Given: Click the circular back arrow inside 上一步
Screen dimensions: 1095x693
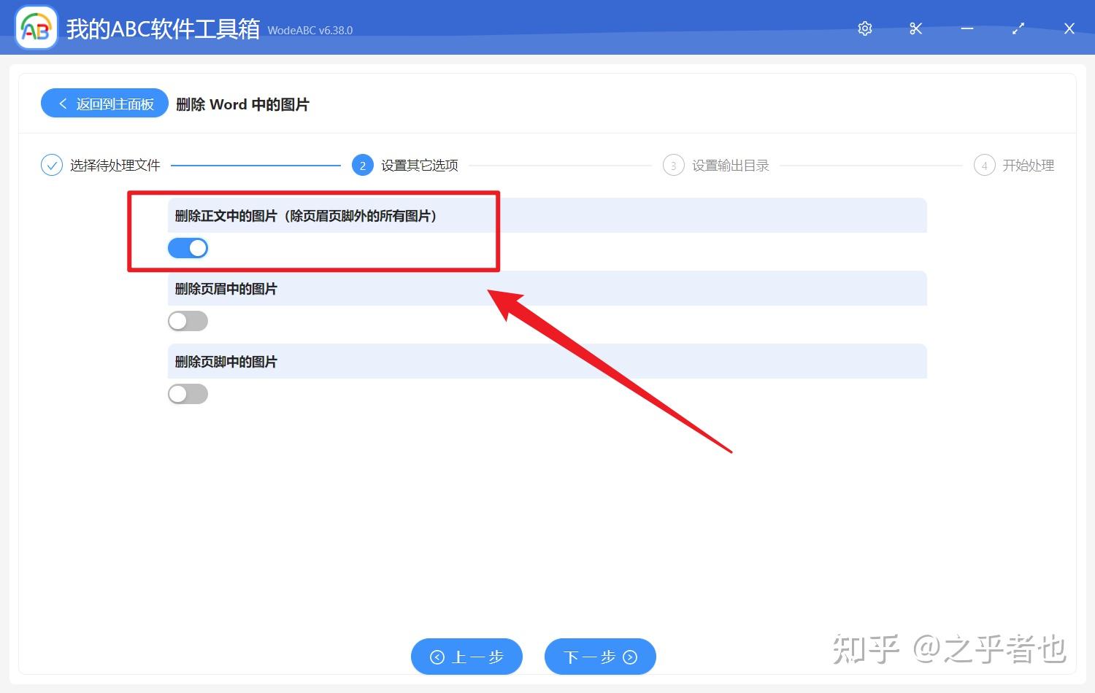Looking at the screenshot, I should (x=437, y=657).
